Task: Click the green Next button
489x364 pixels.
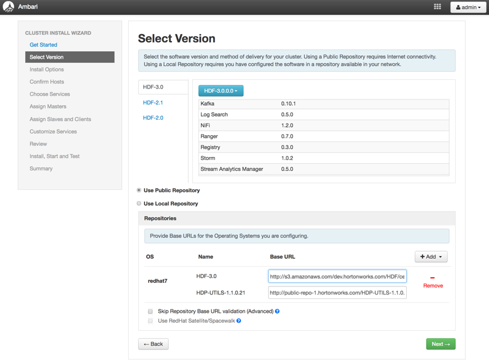Action: (x=441, y=344)
